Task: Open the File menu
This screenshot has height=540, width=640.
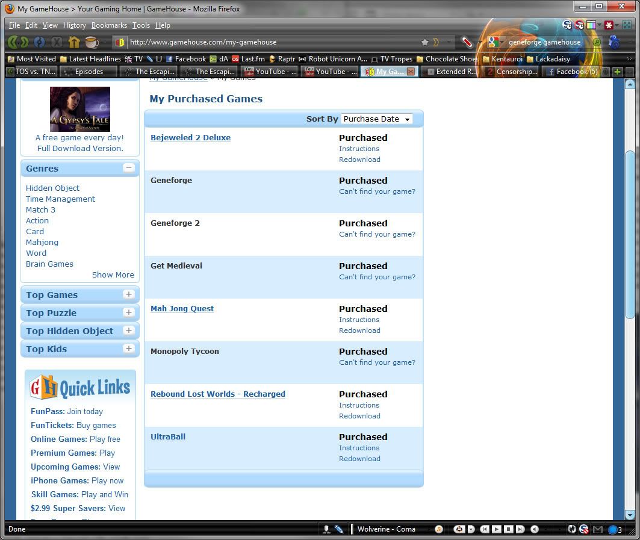Action: tap(14, 25)
